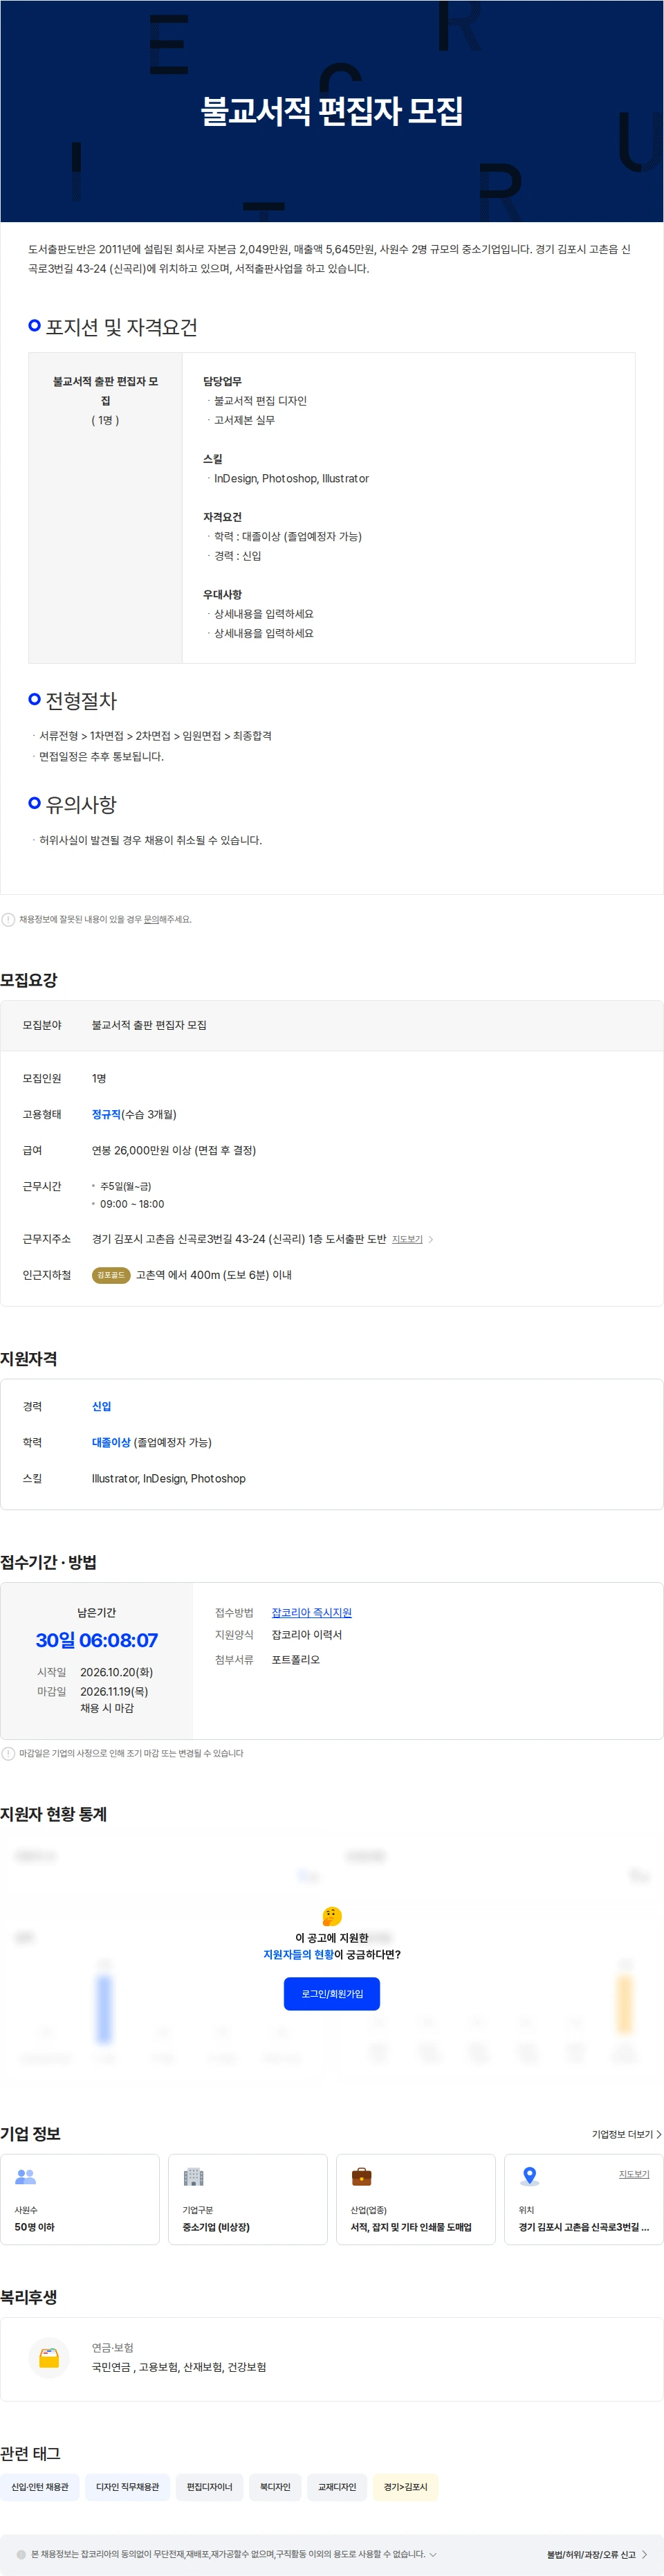
Task: Select the 디자인 직무채용관 tag
Action: (x=127, y=2487)
